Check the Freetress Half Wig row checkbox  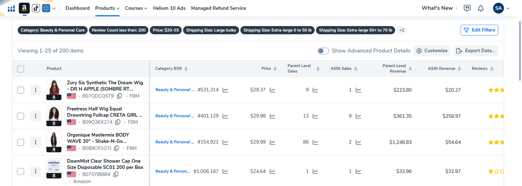pyautogui.click(x=21, y=116)
